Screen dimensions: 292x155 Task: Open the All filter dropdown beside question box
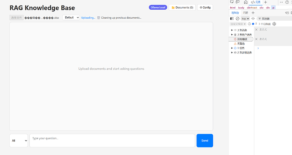click(19, 141)
